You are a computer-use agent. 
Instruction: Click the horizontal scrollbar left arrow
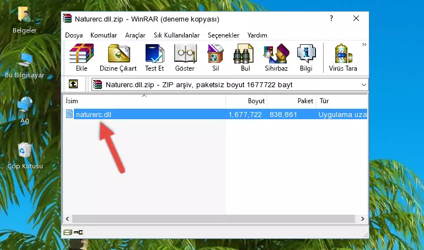(68, 219)
